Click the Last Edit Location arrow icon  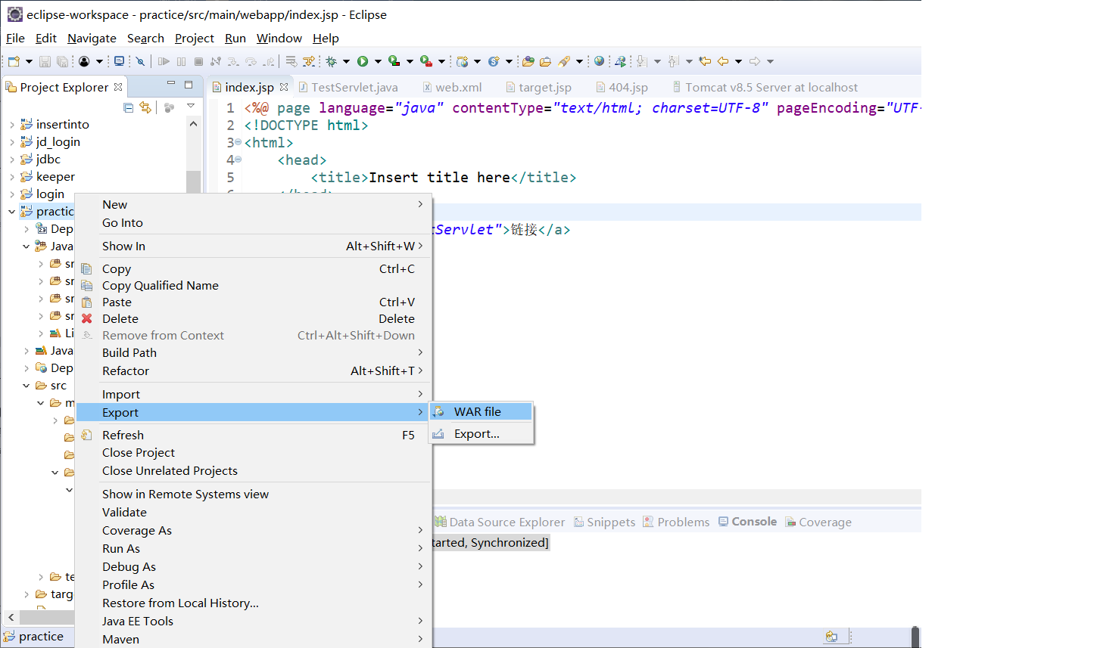(705, 61)
